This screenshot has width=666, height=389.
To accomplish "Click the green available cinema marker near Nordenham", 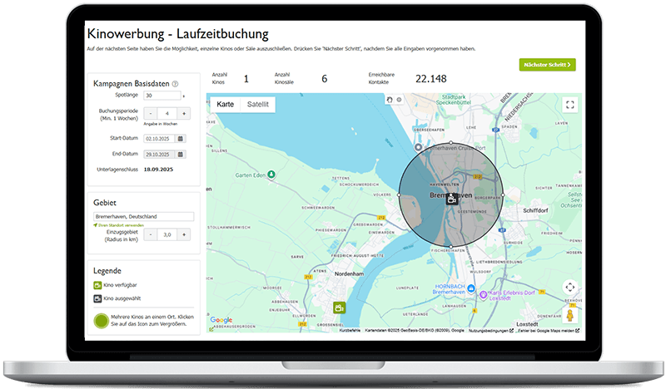I will tap(340, 308).
